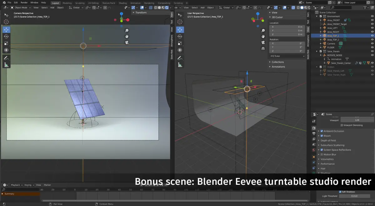Expand the Transform panel in left viewport
The height and width of the screenshot is (206, 375).
[141, 12]
